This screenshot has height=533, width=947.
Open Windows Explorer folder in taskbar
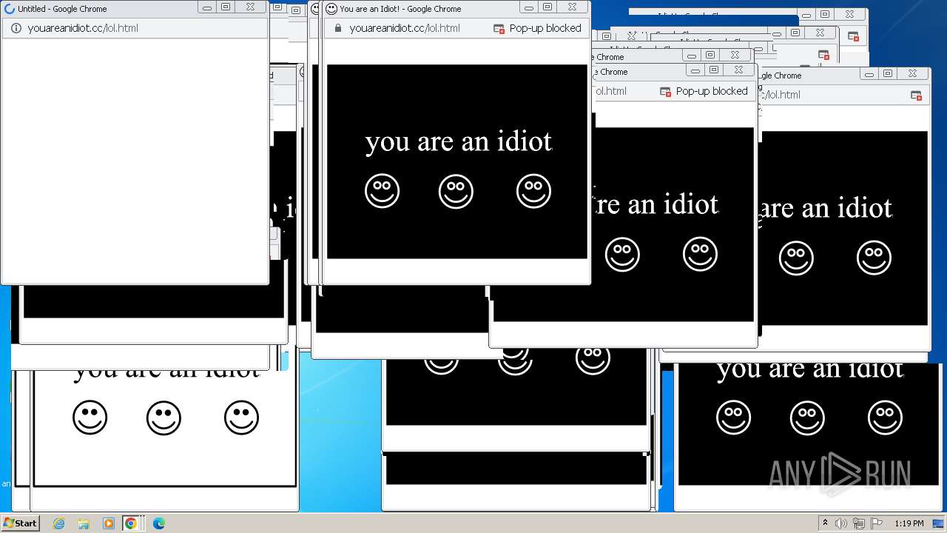click(x=84, y=523)
